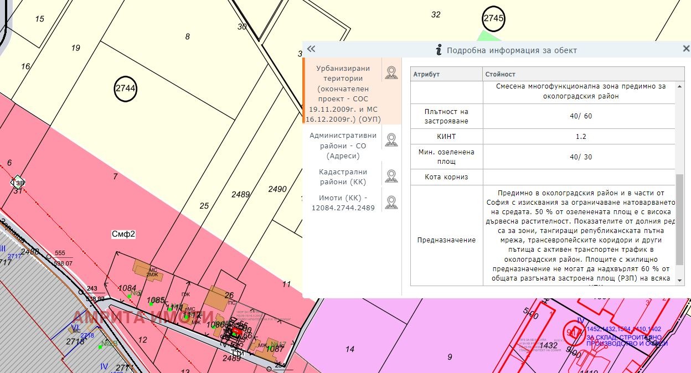
Task: Click pin icon beside Кадастрални райони
Action: [x=391, y=176]
